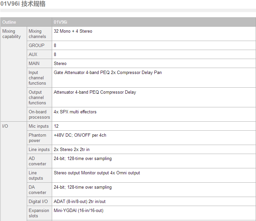This screenshot has height=221, width=256.
Task: Click the 'Mixing capability' category cell
Action: point(14,74)
